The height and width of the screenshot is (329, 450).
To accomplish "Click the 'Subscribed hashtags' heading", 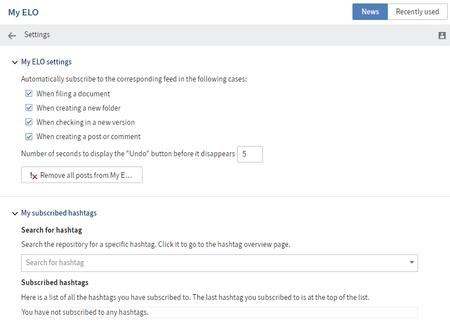I will [x=55, y=283].
